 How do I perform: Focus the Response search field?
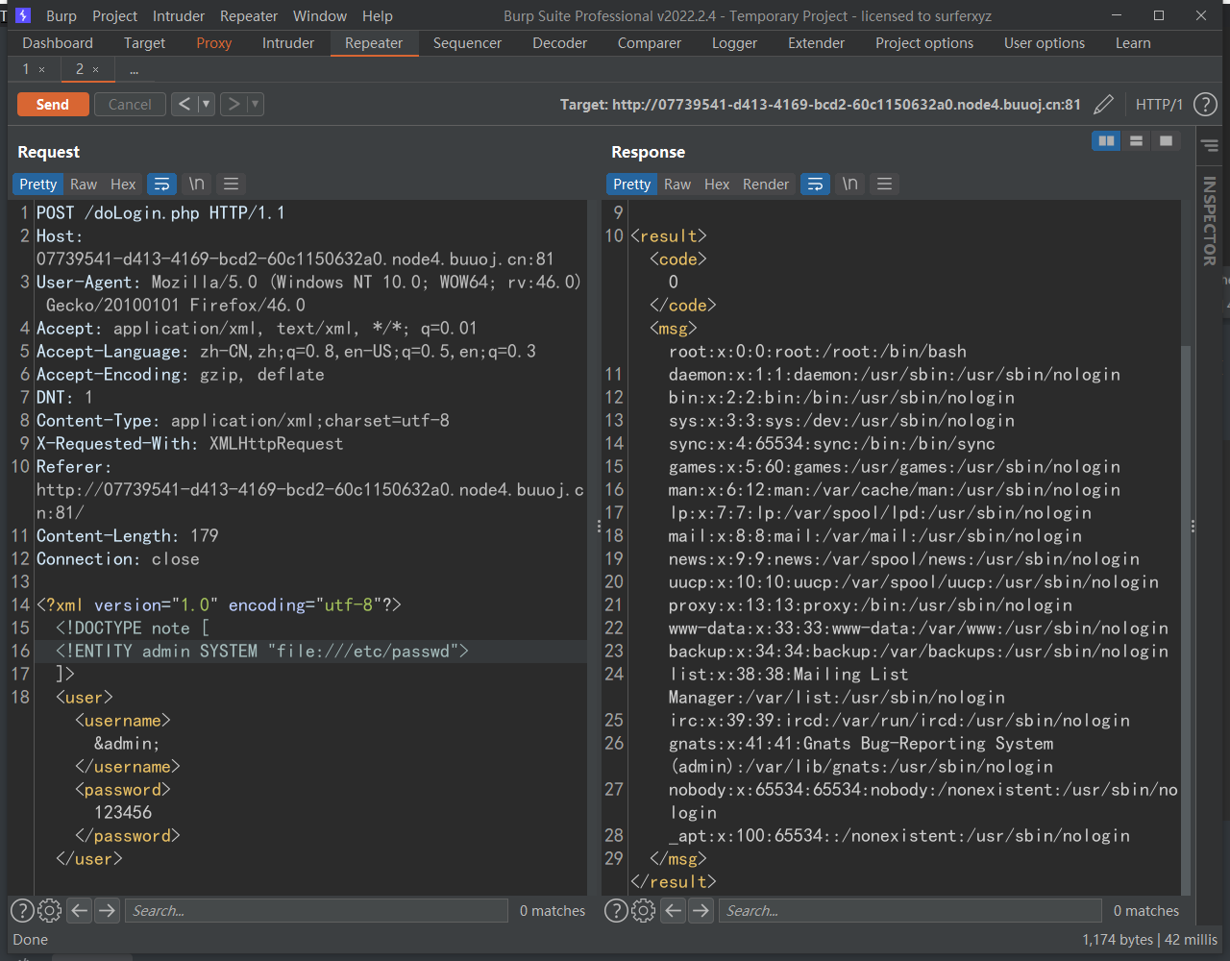tap(910, 911)
